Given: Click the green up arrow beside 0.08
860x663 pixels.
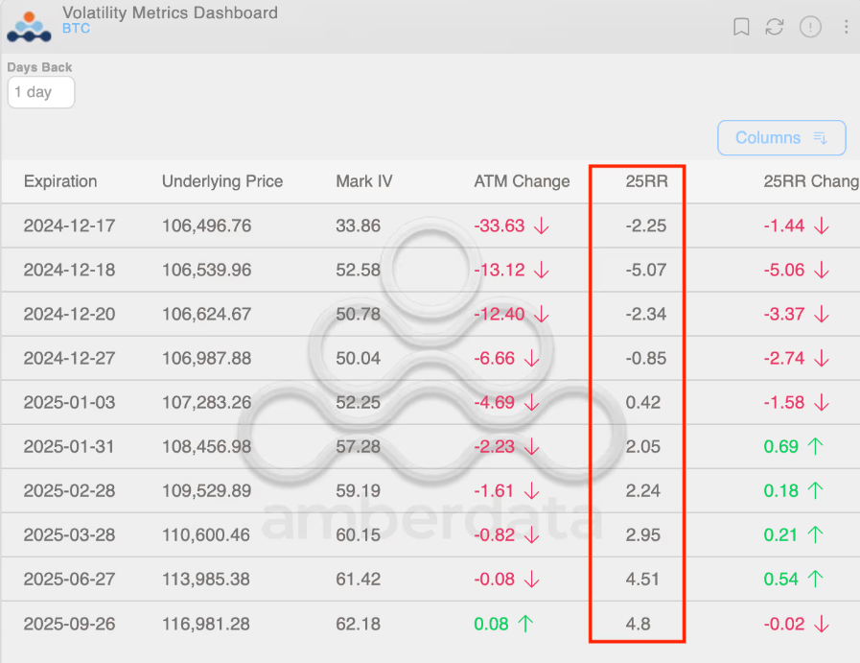Looking at the screenshot, I should click(x=525, y=624).
